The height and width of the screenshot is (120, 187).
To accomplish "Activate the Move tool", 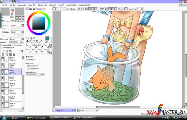I will 27,41.
